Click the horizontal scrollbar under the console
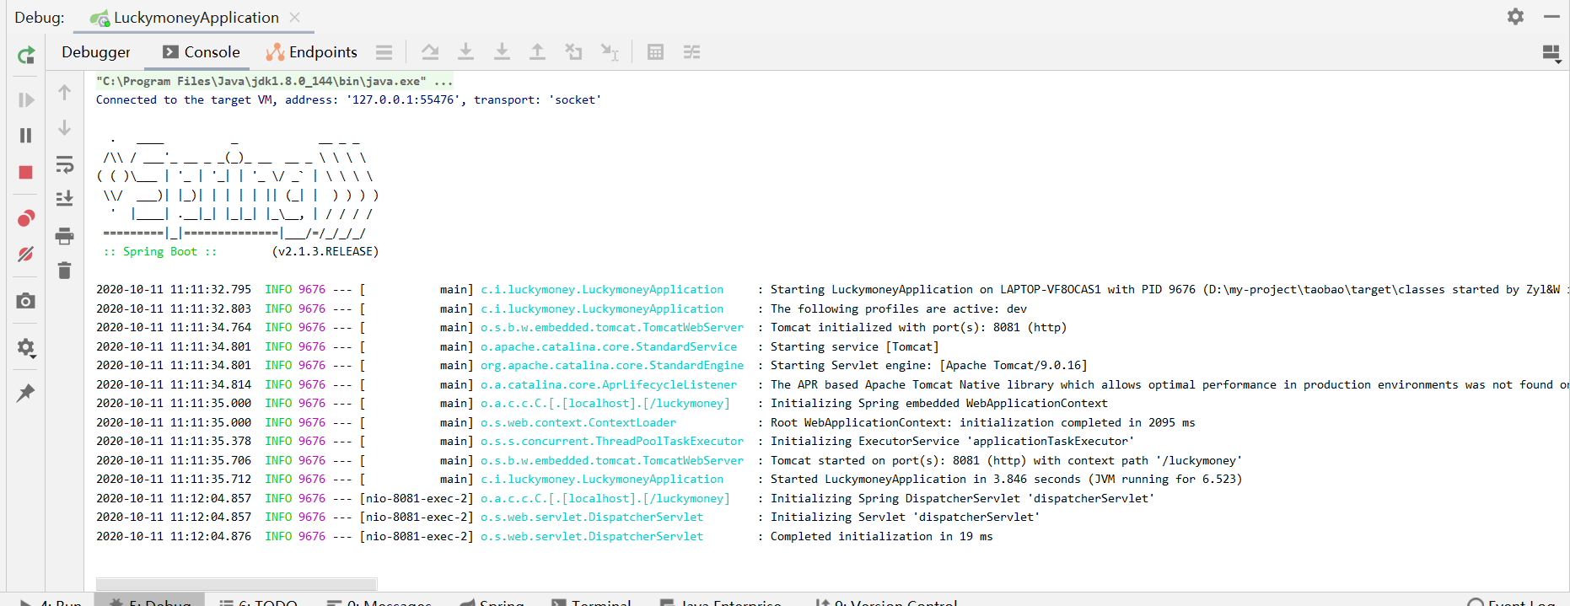Screen dimensions: 1570x606 236,584
